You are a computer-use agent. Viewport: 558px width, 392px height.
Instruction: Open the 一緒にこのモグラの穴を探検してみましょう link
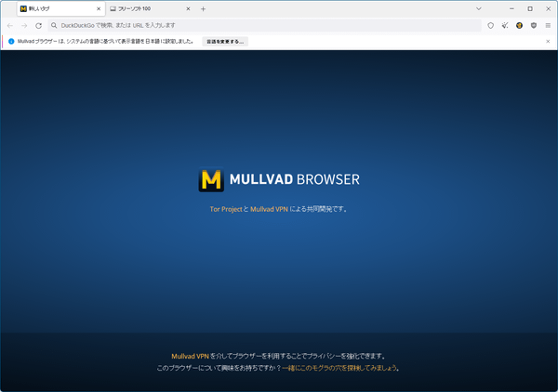pos(339,368)
